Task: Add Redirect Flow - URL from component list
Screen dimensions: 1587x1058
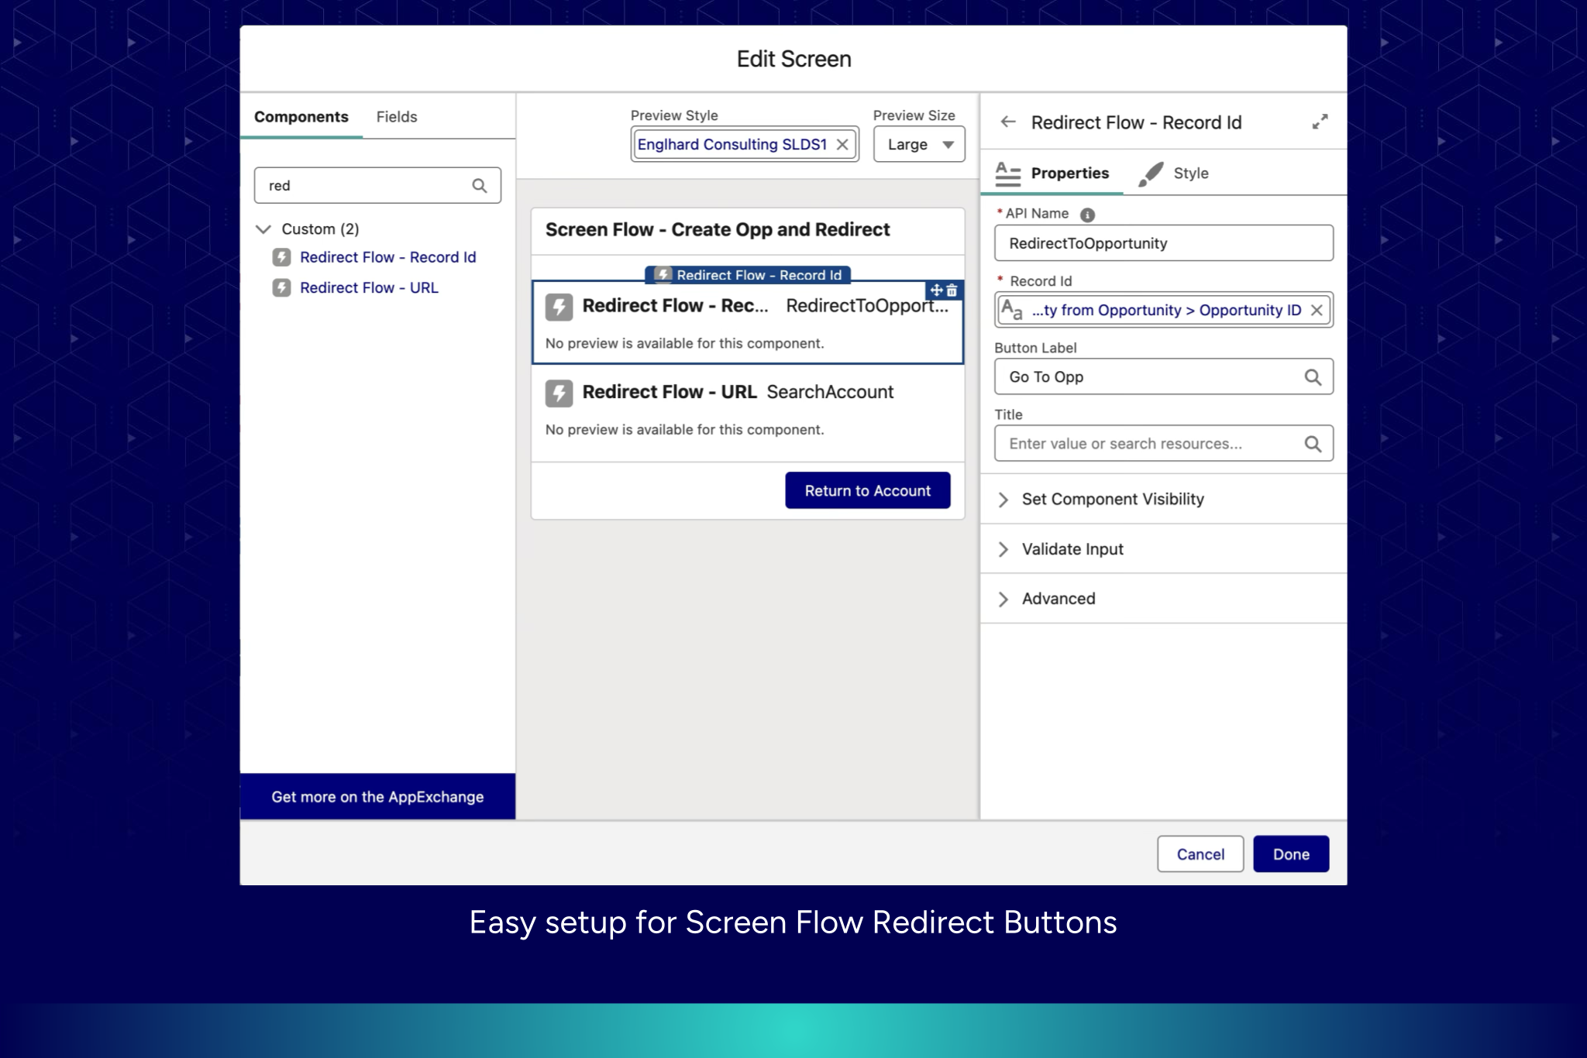Action: pyautogui.click(x=369, y=288)
